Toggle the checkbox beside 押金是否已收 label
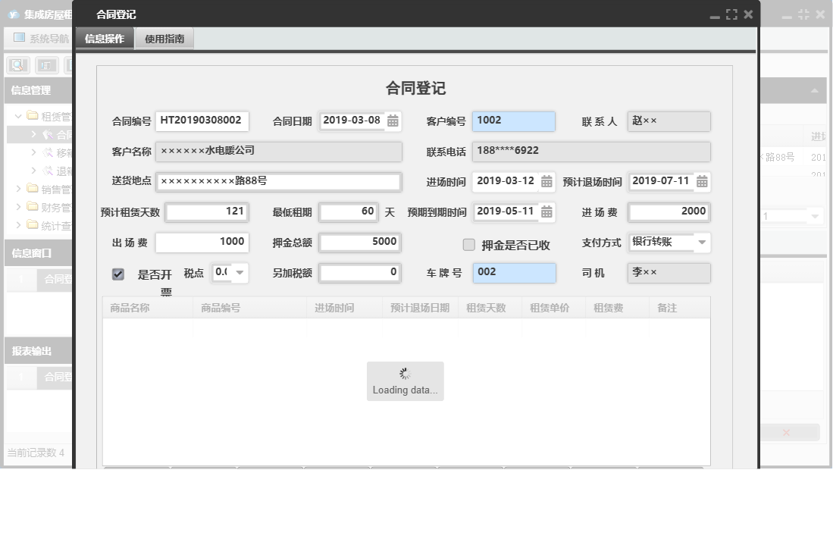Screen dimensions: 833x542 [x=468, y=244]
